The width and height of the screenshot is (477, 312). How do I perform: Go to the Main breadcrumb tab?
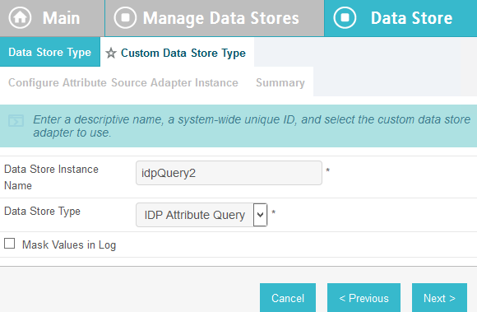click(x=52, y=18)
